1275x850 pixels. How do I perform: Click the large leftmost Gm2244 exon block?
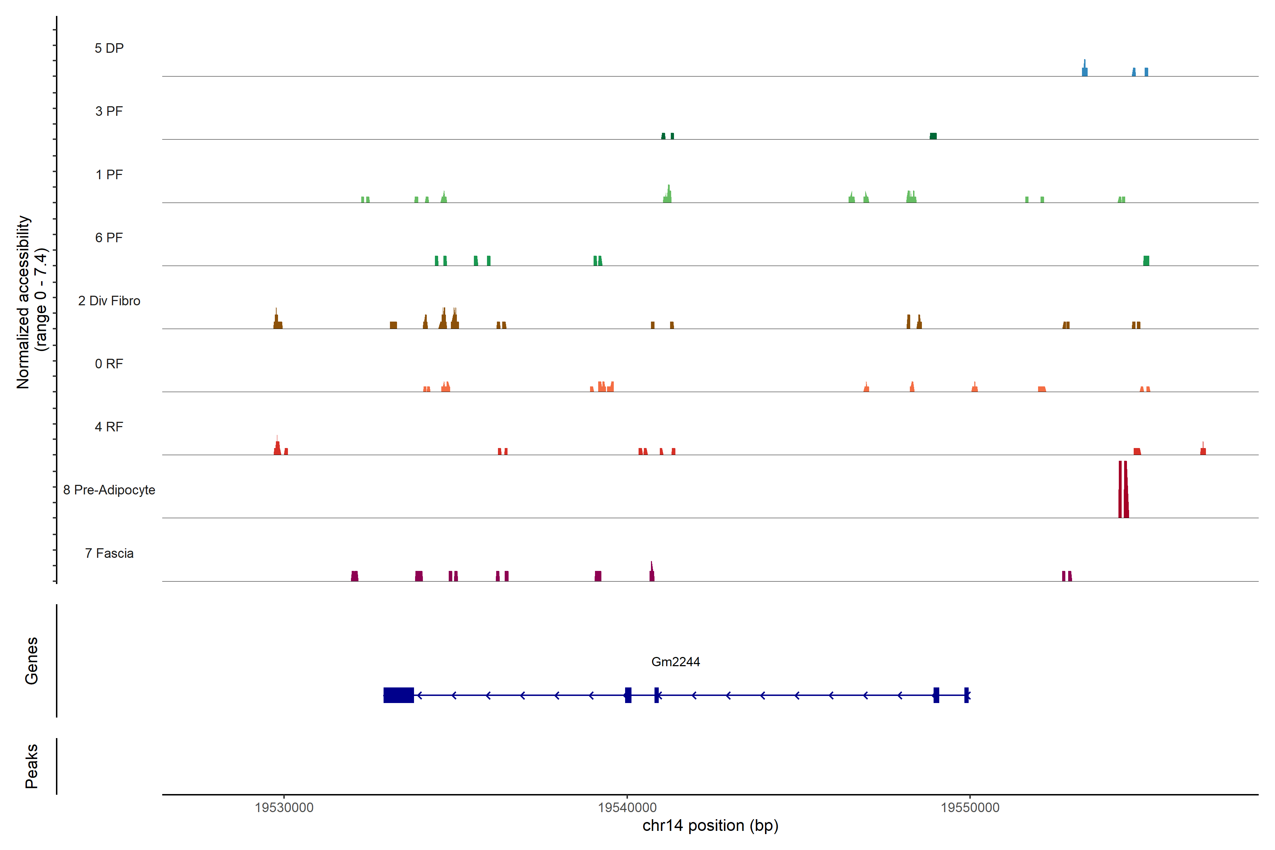[398, 695]
